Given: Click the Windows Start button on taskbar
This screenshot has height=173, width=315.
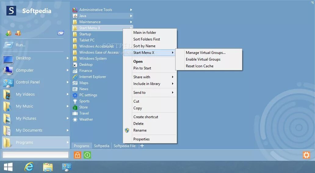Looking at the screenshot, I should coord(8,167).
